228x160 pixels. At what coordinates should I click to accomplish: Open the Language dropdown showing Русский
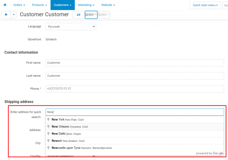click(x=71, y=27)
